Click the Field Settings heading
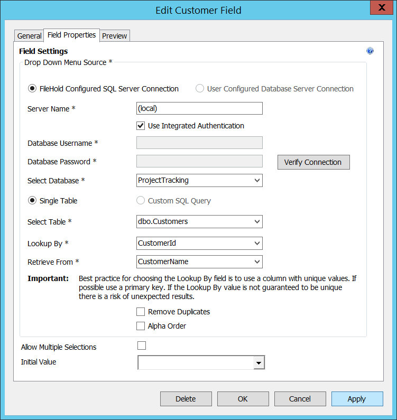Viewport: 397px width, 420px height. point(43,51)
